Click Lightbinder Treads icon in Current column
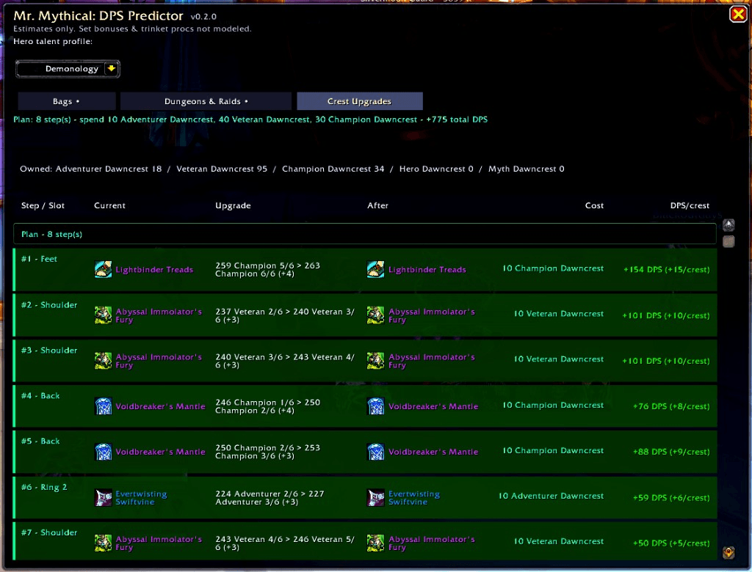Image resolution: width=752 pixels, height=572 pixels. coord(103,269)
